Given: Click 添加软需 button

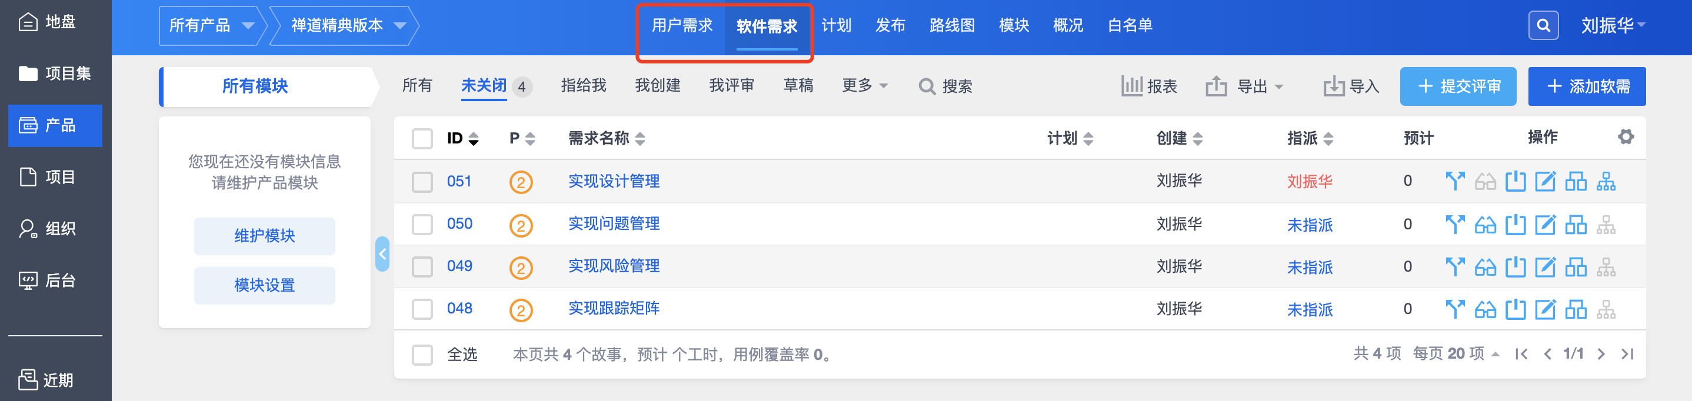Looking at the screenshot, I should point(1586,86).
